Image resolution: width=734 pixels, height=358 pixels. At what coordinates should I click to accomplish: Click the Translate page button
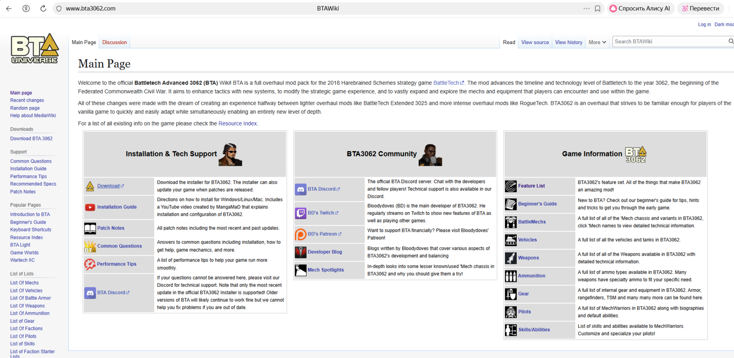tap(701, 9)
